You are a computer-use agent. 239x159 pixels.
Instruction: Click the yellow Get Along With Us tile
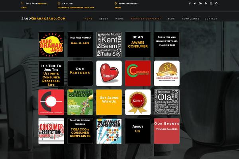pyautogui.click(x=109, y=102)
